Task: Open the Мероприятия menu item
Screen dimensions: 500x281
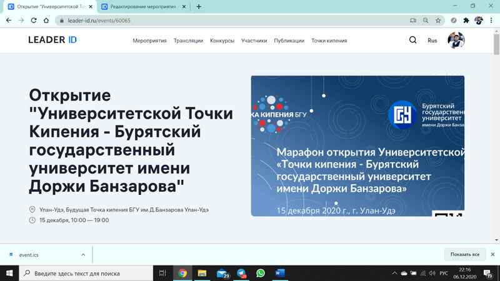Action: 149,41
